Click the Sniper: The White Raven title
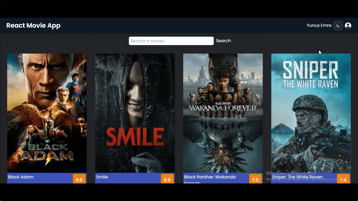This screenshot has width=358, height=201. tap(297, 177)
